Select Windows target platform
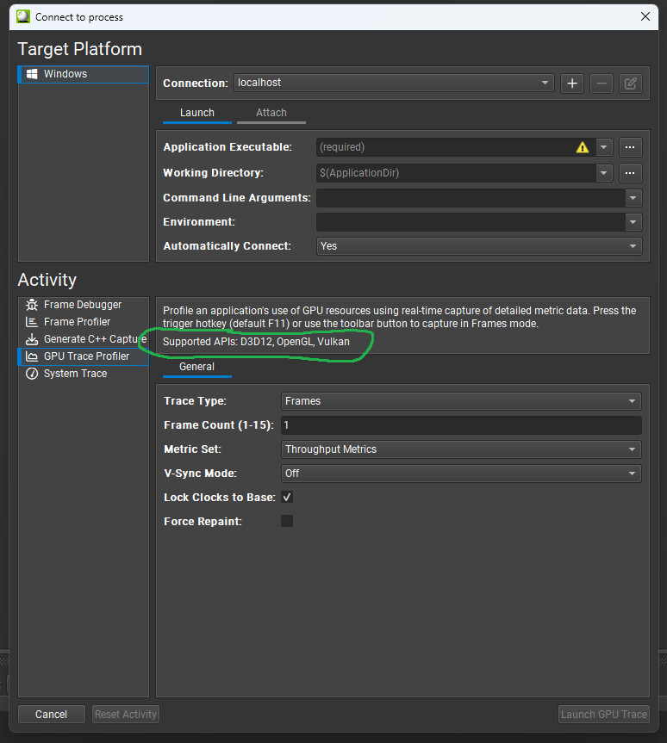 coord(84,74)
